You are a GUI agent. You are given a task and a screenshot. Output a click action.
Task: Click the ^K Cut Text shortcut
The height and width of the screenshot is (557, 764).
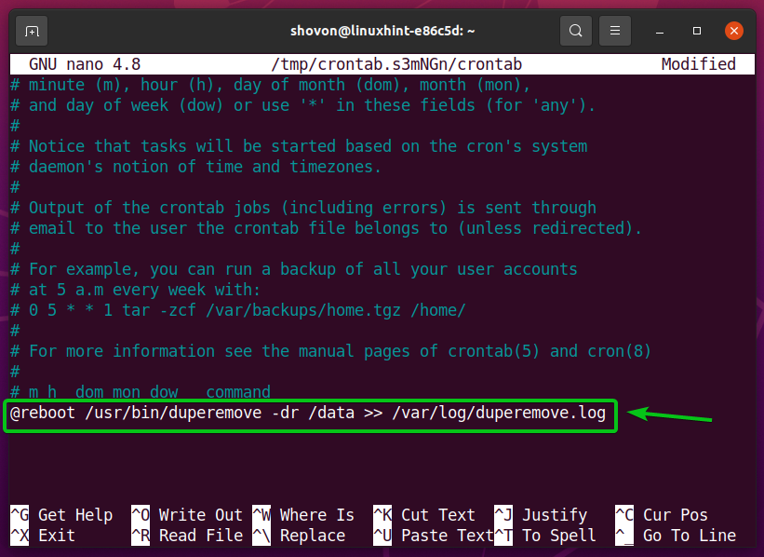424,515
